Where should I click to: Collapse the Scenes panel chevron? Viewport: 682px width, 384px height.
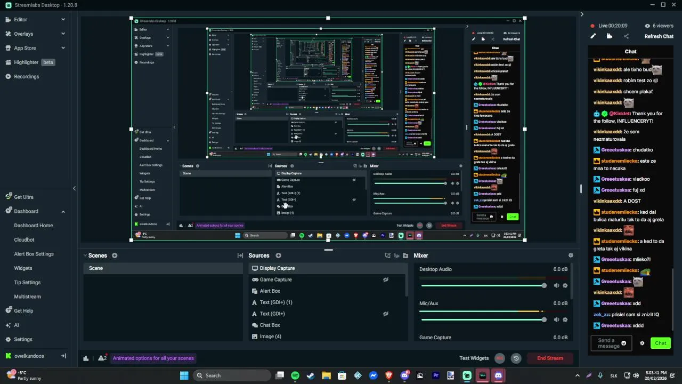tap(85, 255)
